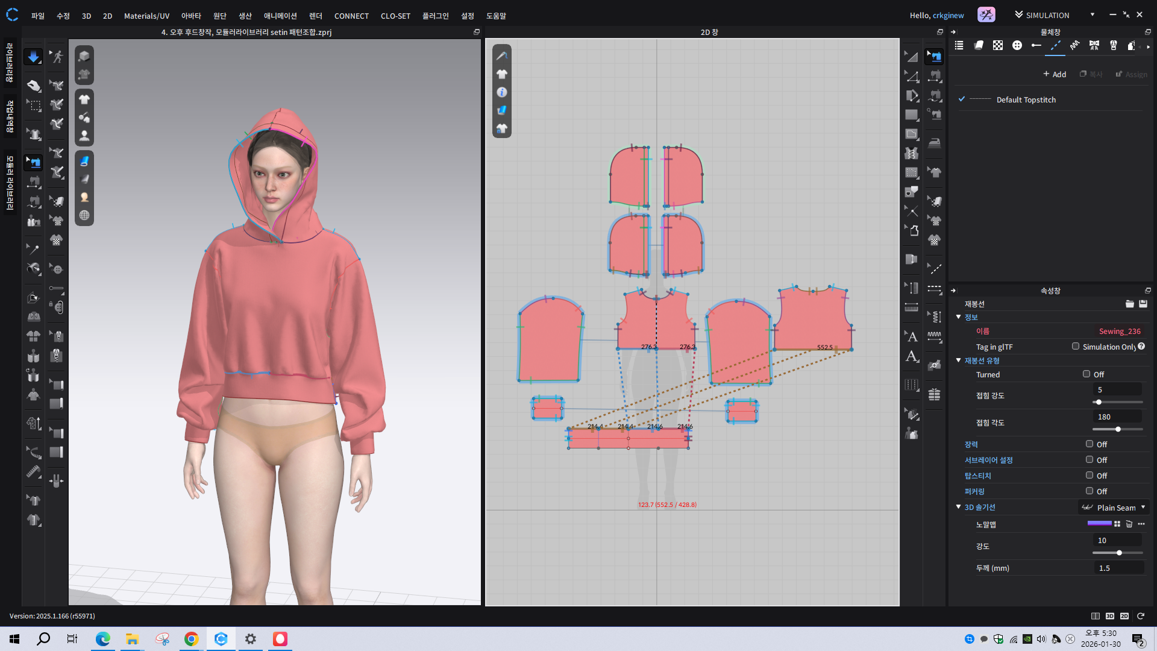Enable the 탑스티치 checkbox
The image size is (1157, 651).
(x=1090, y=476)
